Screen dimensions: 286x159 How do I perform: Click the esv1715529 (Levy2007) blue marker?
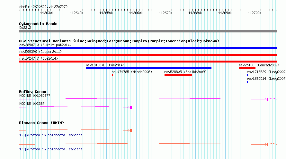pos(247,75)
